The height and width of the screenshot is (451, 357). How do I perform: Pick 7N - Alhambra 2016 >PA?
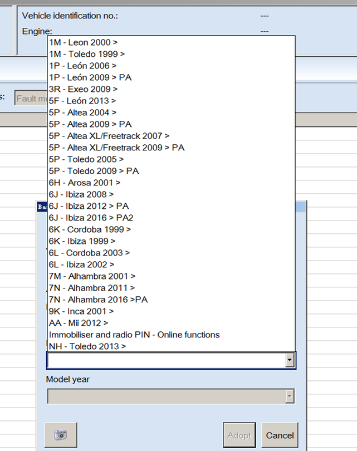point(171,300)
